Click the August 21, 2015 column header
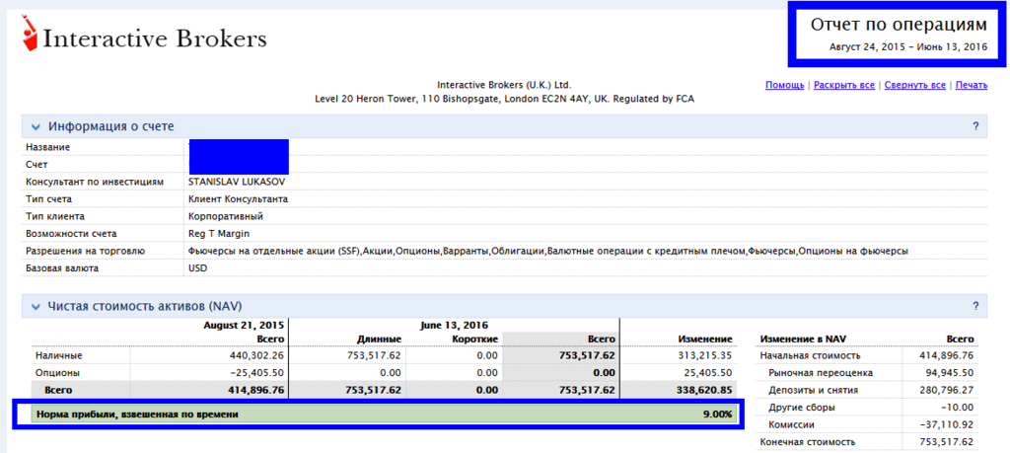This screenshot has height=453, width=1010. click(x=245, y=325)
